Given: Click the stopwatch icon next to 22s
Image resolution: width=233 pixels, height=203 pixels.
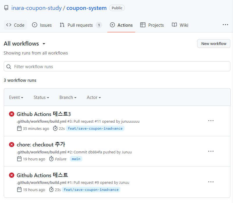Looking at the screenshot, I should tap(55, 128).
